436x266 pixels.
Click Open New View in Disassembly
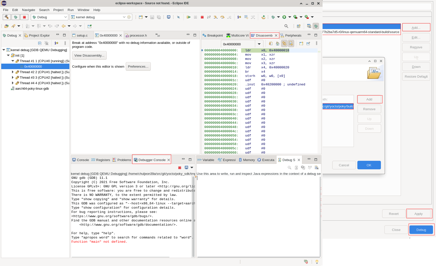(301, 44)
